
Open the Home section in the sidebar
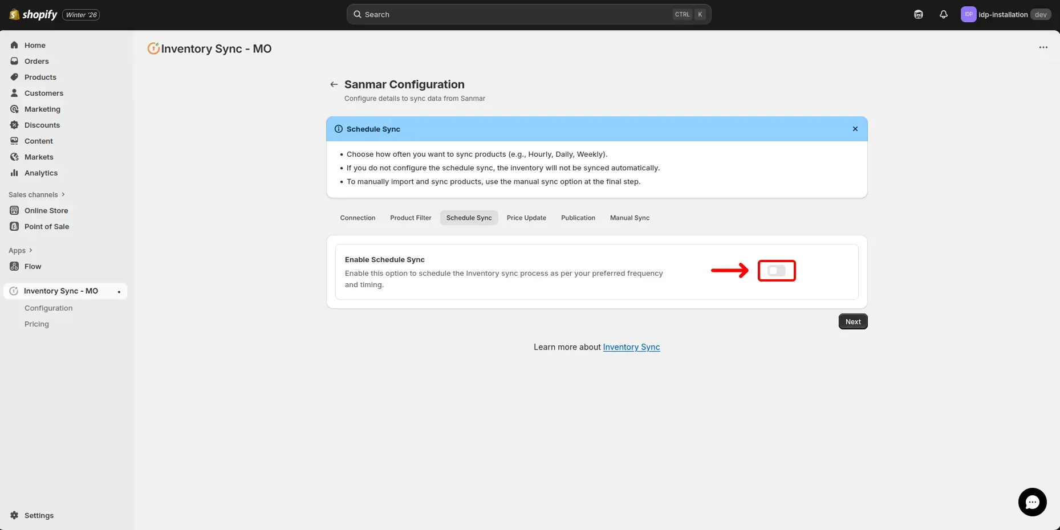pyautogui.click(x=34, y=45)
